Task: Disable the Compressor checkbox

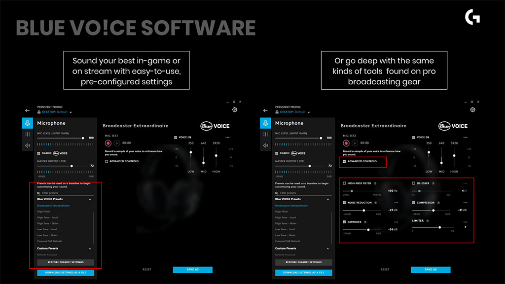Action: tap(414, 203)
